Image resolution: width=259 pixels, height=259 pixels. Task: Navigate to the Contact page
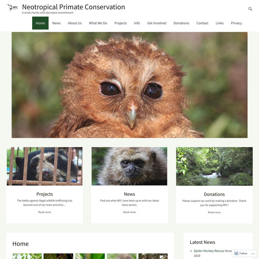click(x=202, y=23)
